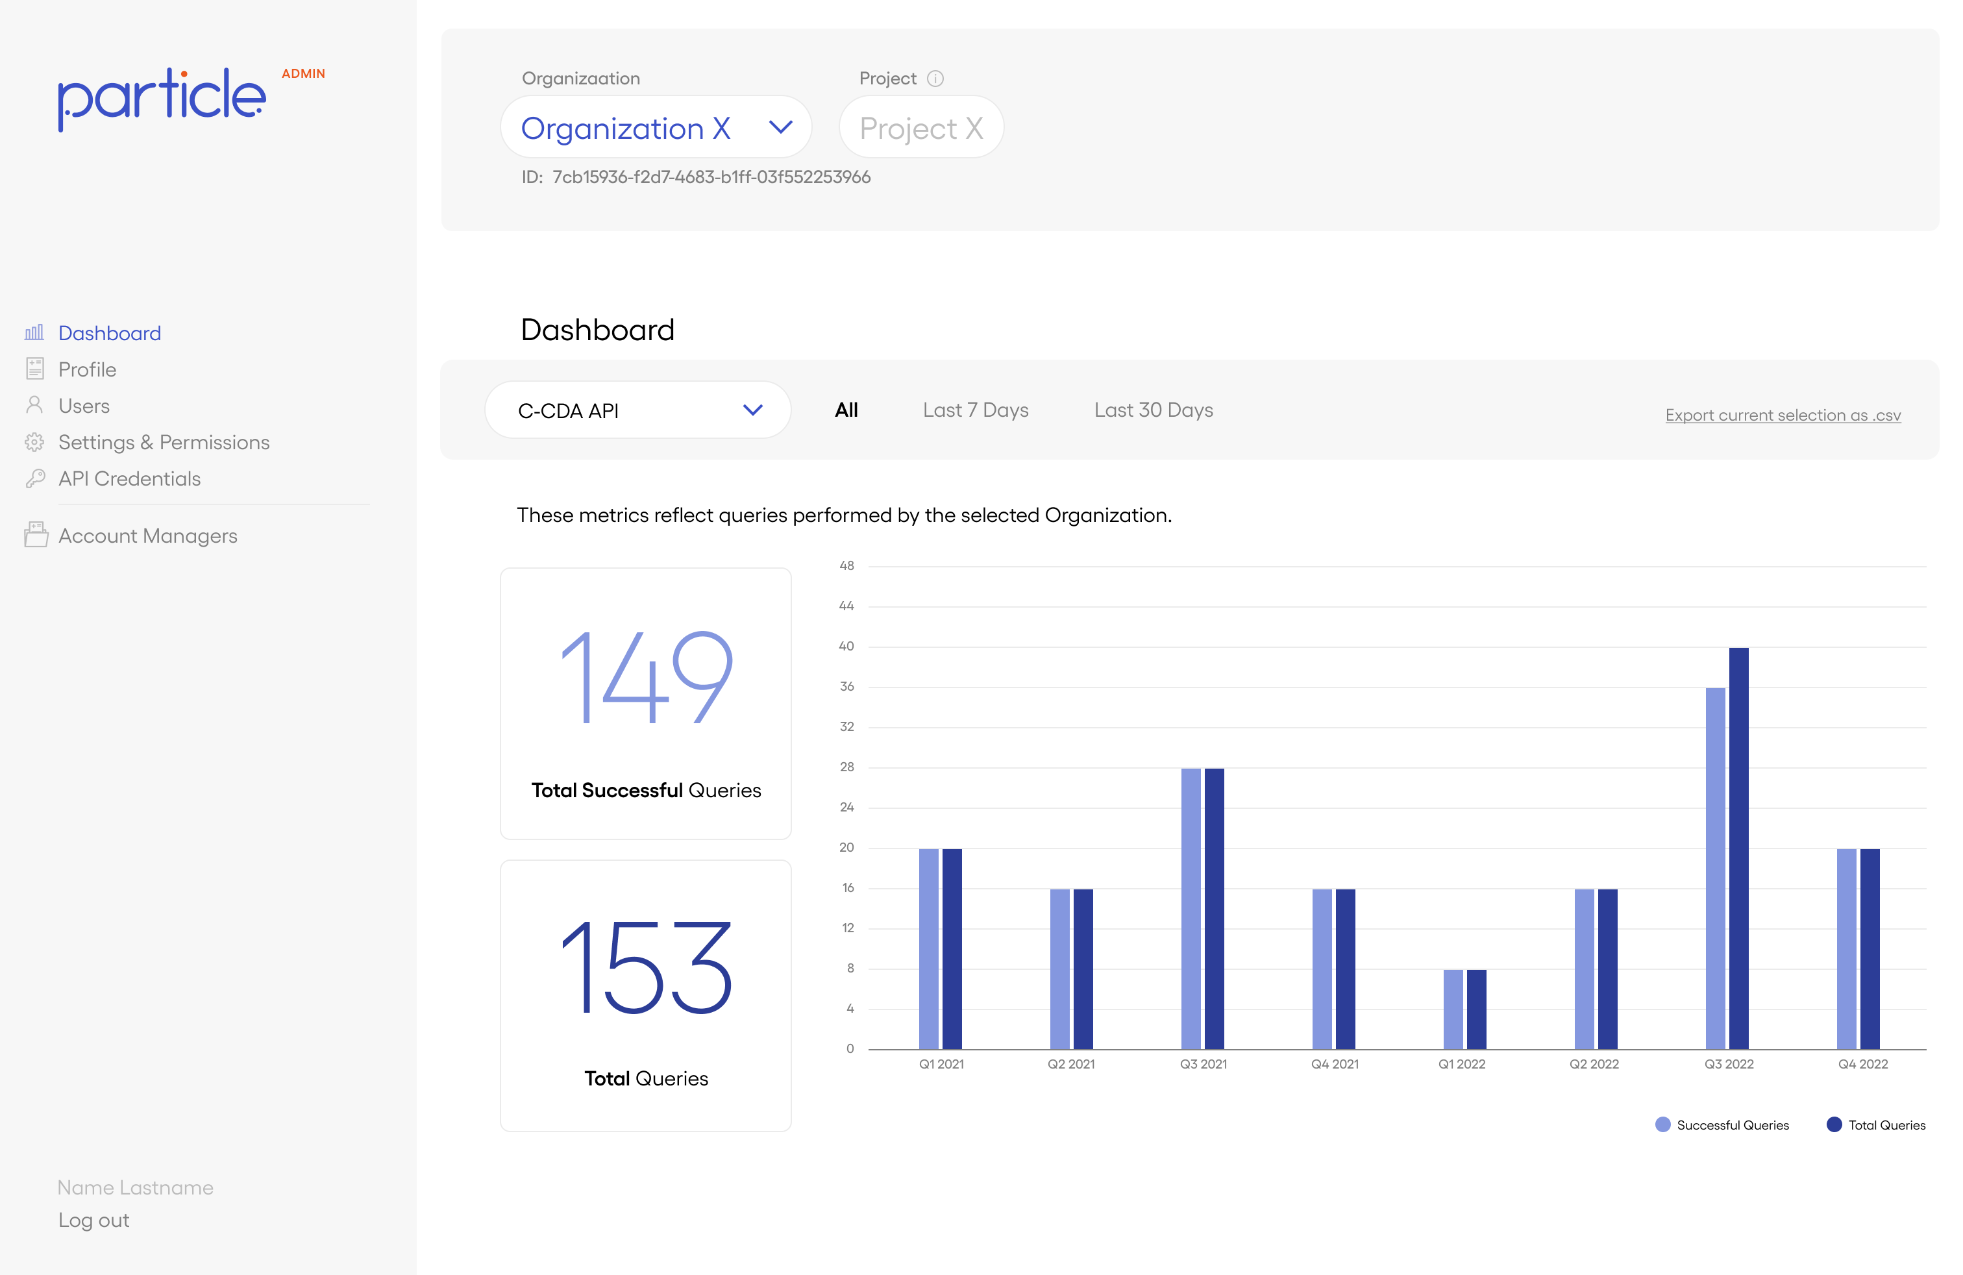Switch to Last 30 Days filter

(x=1153, y=410)
